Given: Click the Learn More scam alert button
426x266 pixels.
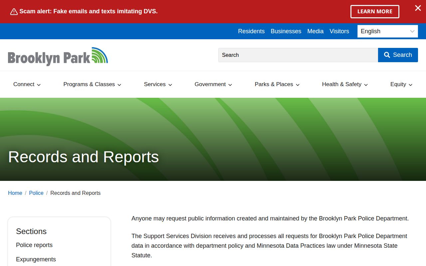Looking at the screenshot, I should pyautogui.click(x=375, y=12).
